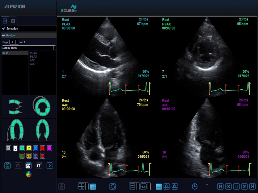Clear all scores with the X icon
Viewport: 258px width, 193px height.
50,165
